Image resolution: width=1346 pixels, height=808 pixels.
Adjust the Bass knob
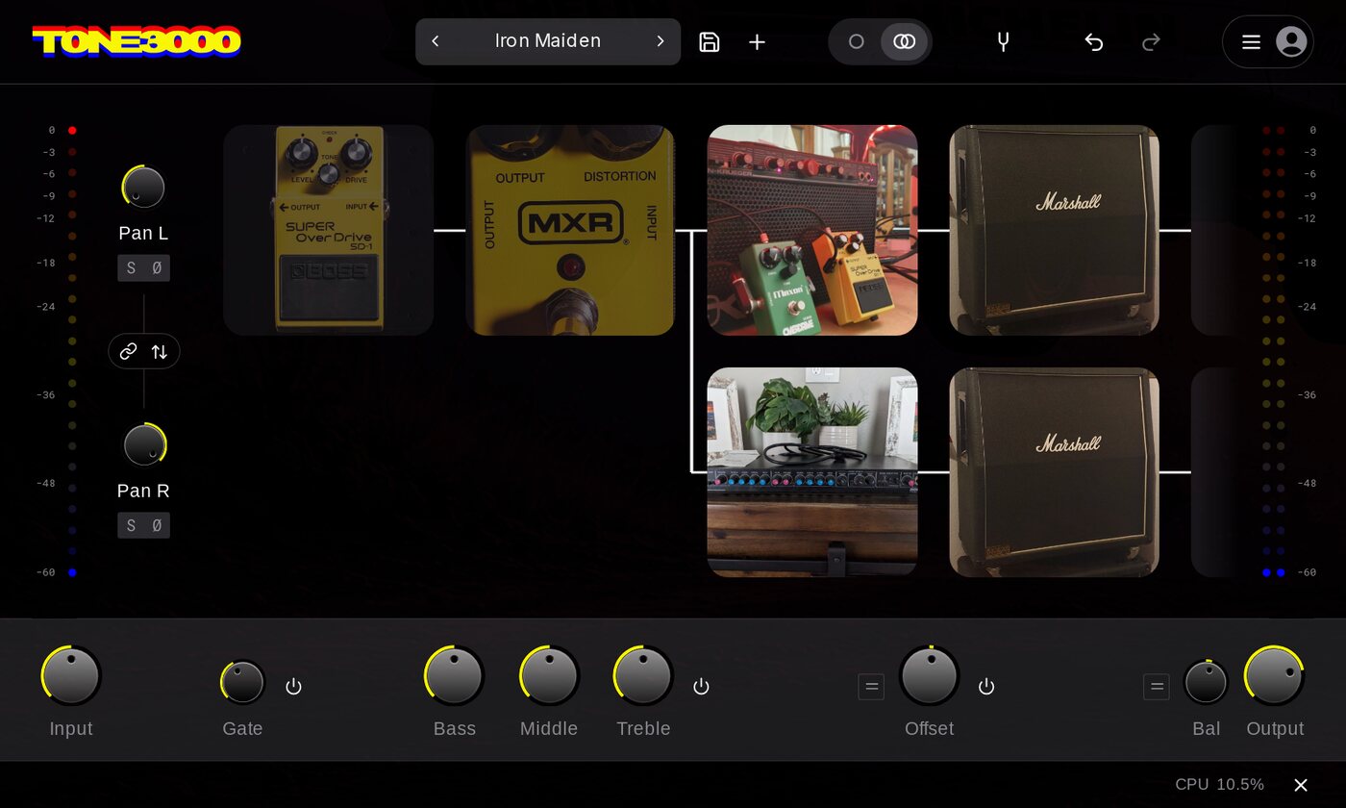tap(454, 675)
